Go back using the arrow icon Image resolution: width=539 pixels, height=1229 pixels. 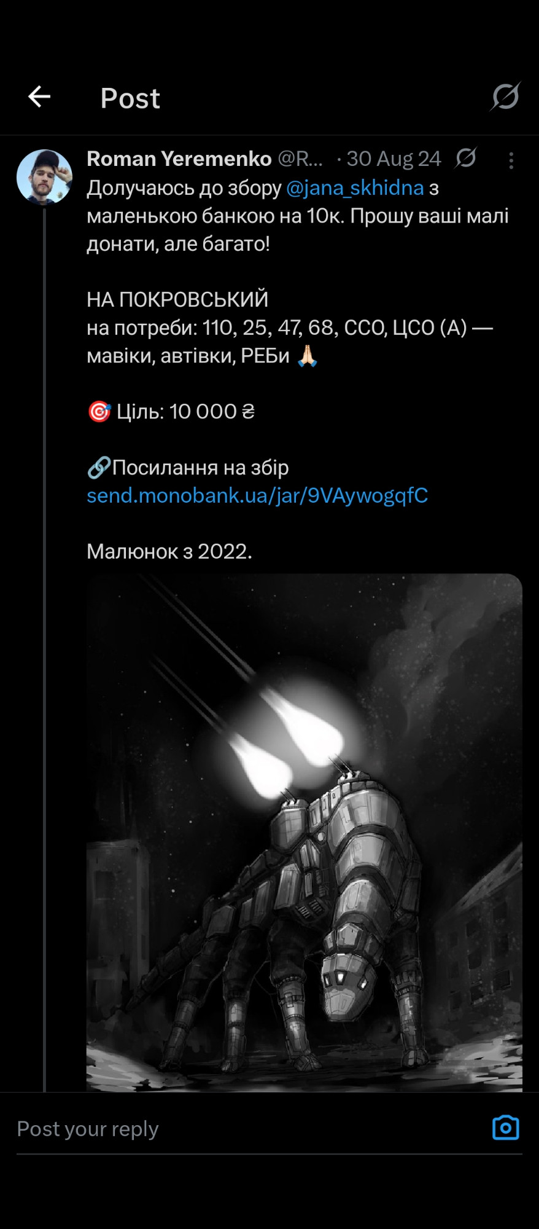click(39, 96)
